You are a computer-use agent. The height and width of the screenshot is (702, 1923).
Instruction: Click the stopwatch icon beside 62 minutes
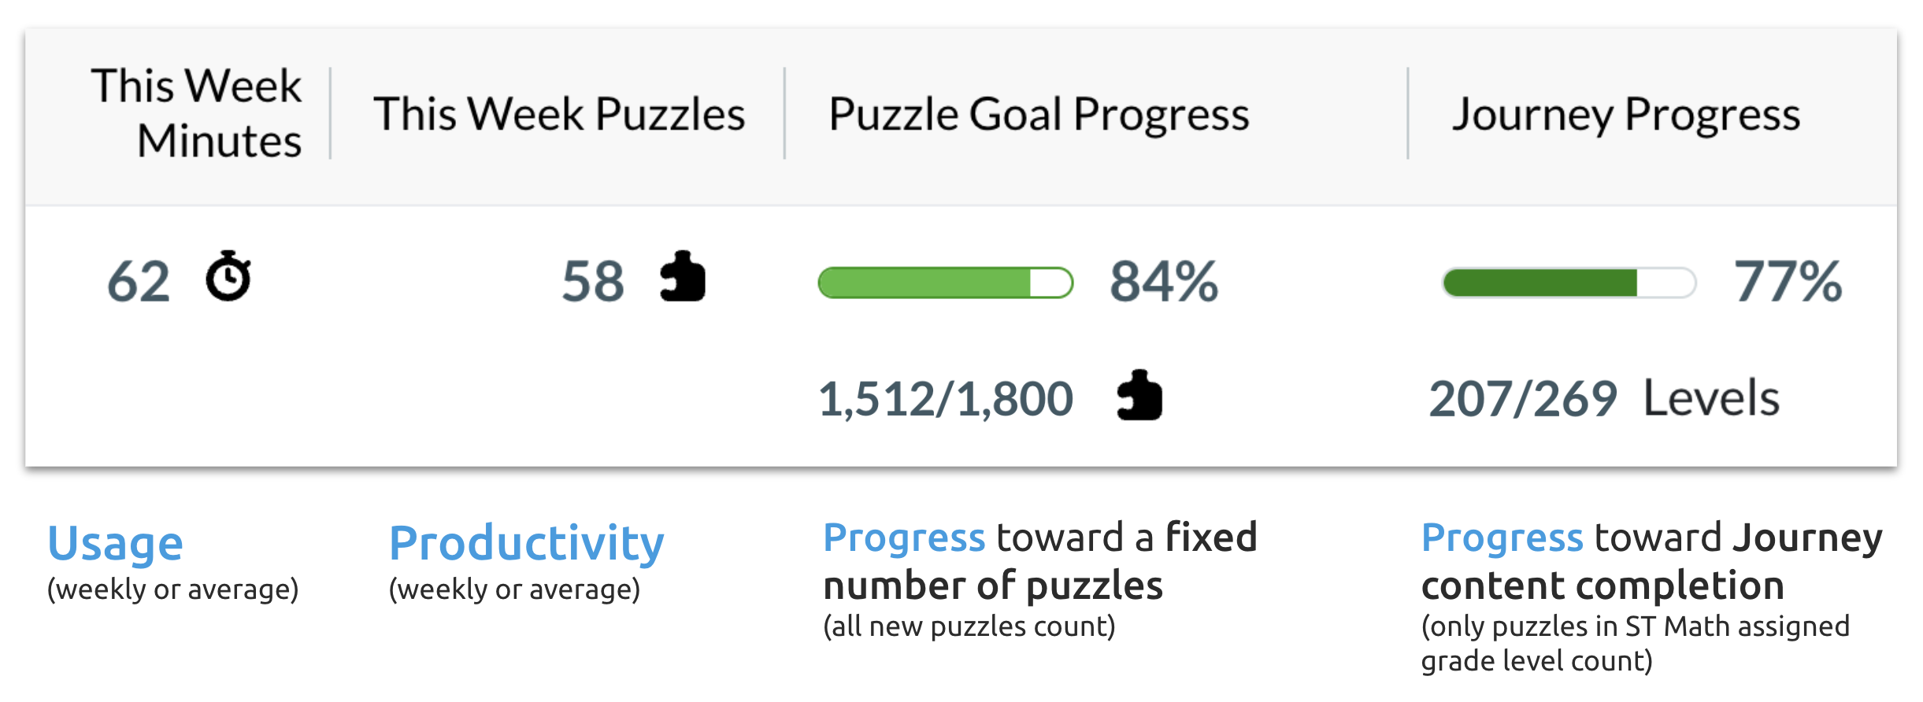pos(228,276)
